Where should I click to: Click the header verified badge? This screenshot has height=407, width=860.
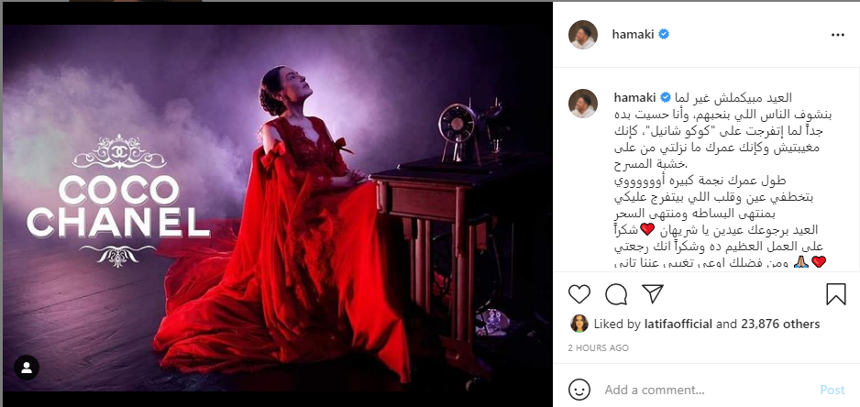[664, 35]
